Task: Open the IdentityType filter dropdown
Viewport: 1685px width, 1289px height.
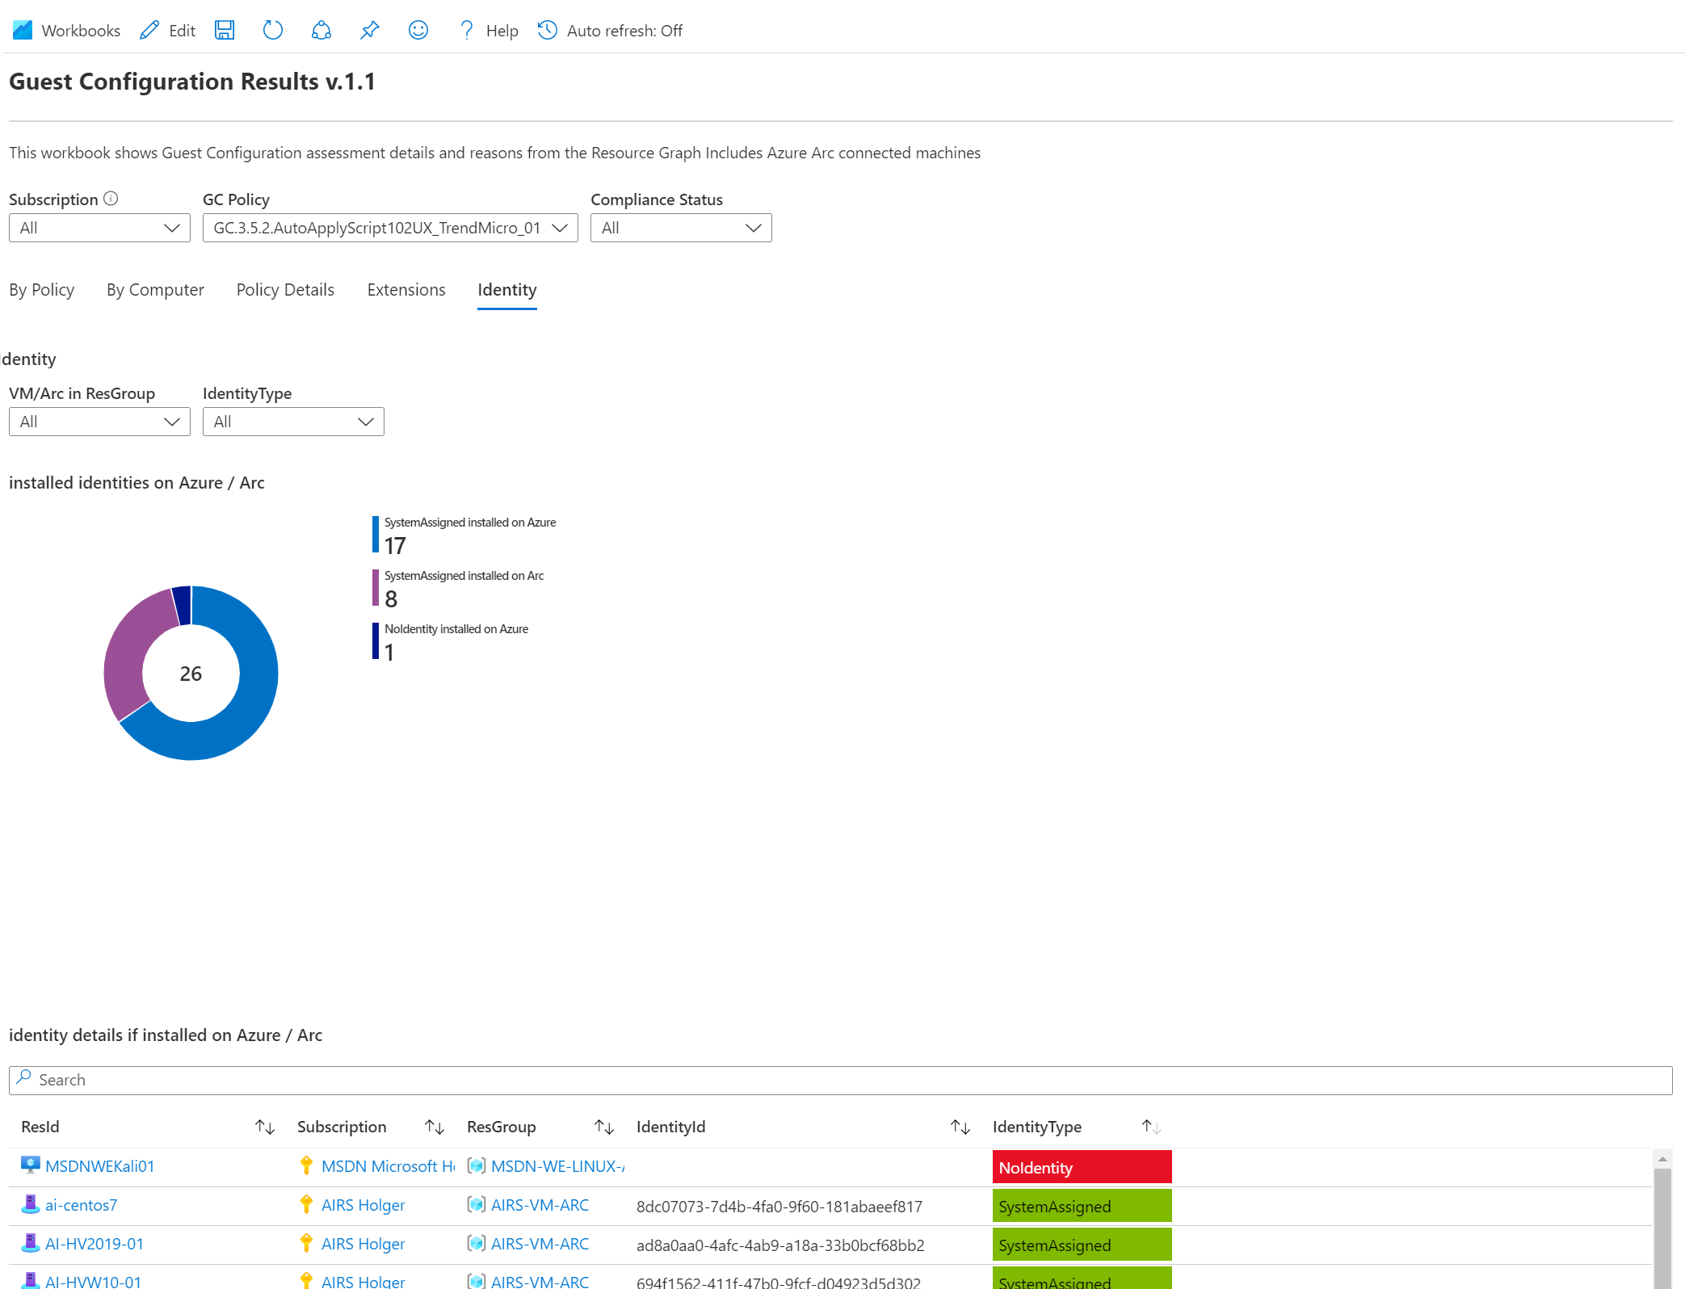Action: coord(293,422)
